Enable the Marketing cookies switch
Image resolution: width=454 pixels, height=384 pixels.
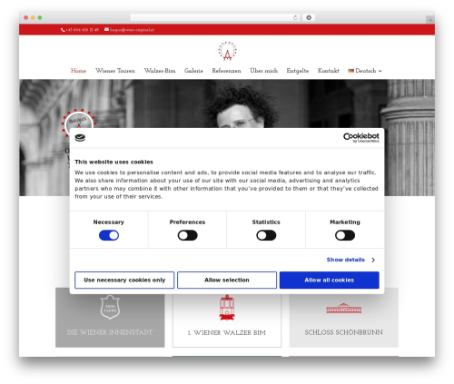345,235
